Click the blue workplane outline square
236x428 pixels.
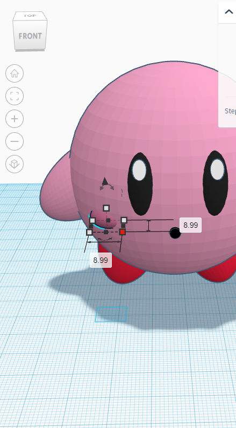(111, 314)
